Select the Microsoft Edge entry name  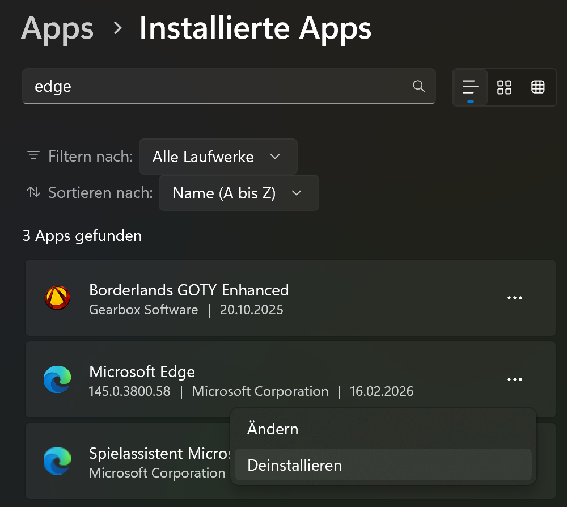coord(142,372)
